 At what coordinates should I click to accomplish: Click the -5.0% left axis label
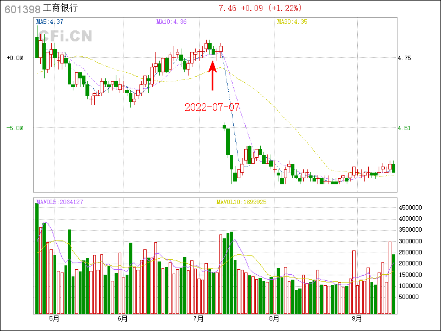click(15, 128)
